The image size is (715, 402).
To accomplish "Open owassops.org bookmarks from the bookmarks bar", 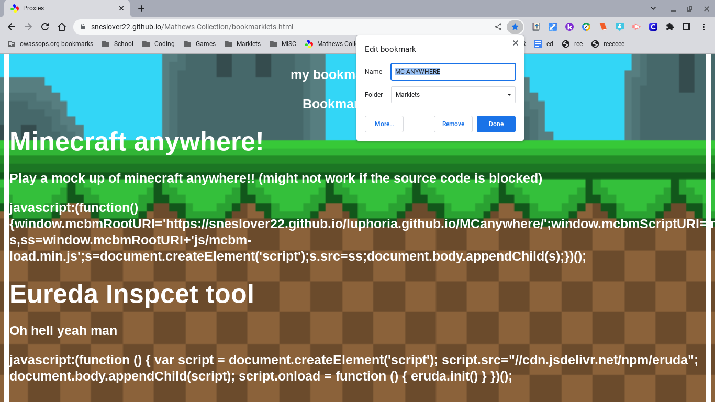I will pyautogui.click(x=50, y=44).
